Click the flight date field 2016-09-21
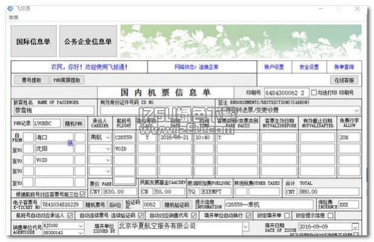374x242 pixels. (x=175, y=137)
